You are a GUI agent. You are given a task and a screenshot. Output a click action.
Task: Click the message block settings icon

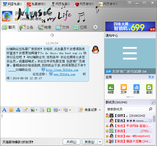66,110
